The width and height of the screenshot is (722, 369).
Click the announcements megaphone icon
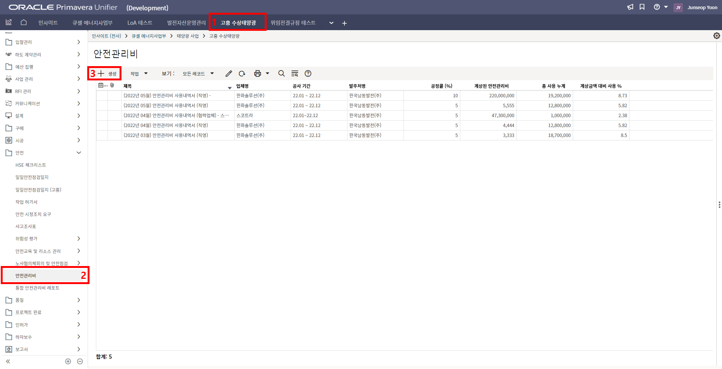630,7
